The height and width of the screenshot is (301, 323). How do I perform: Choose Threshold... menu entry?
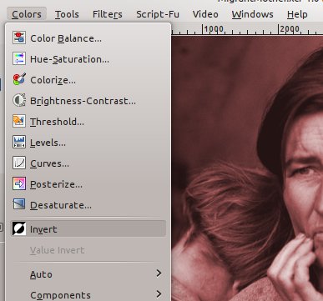(x=88, y=122)
